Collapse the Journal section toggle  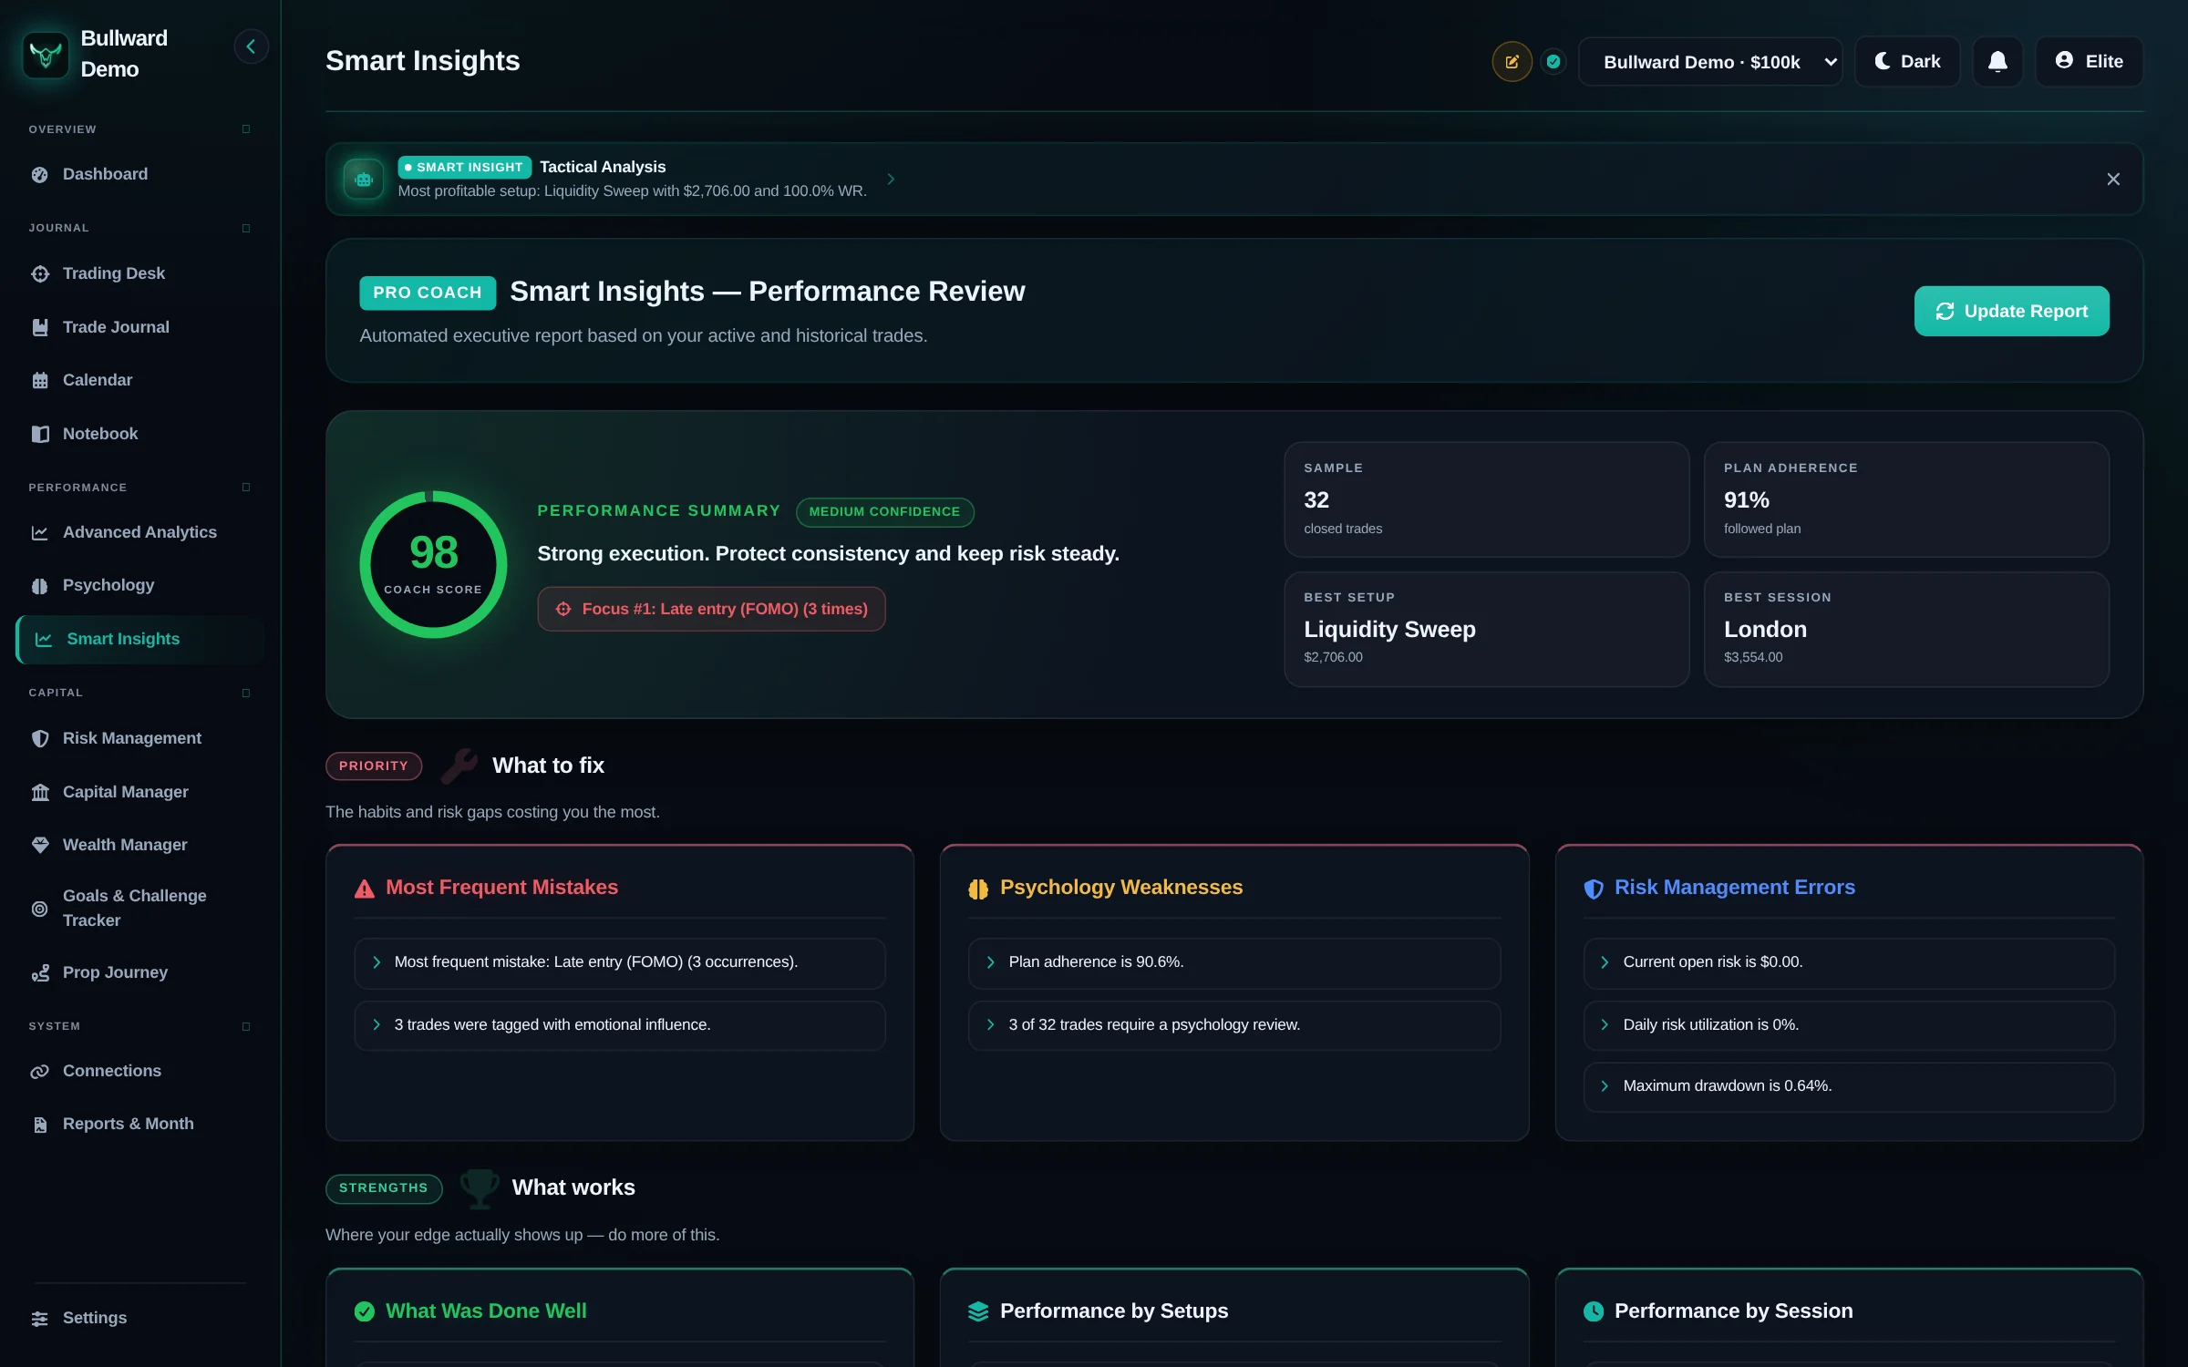(x=246, y=228)
